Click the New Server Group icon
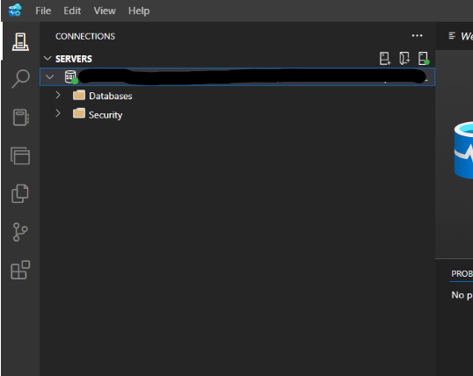 [x=404, y=59]
